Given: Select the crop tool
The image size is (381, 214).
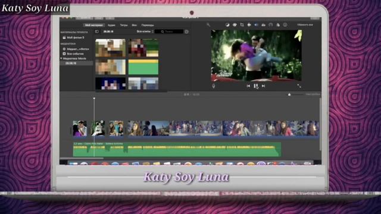Looking at the screenshot, I should [242, 25].
